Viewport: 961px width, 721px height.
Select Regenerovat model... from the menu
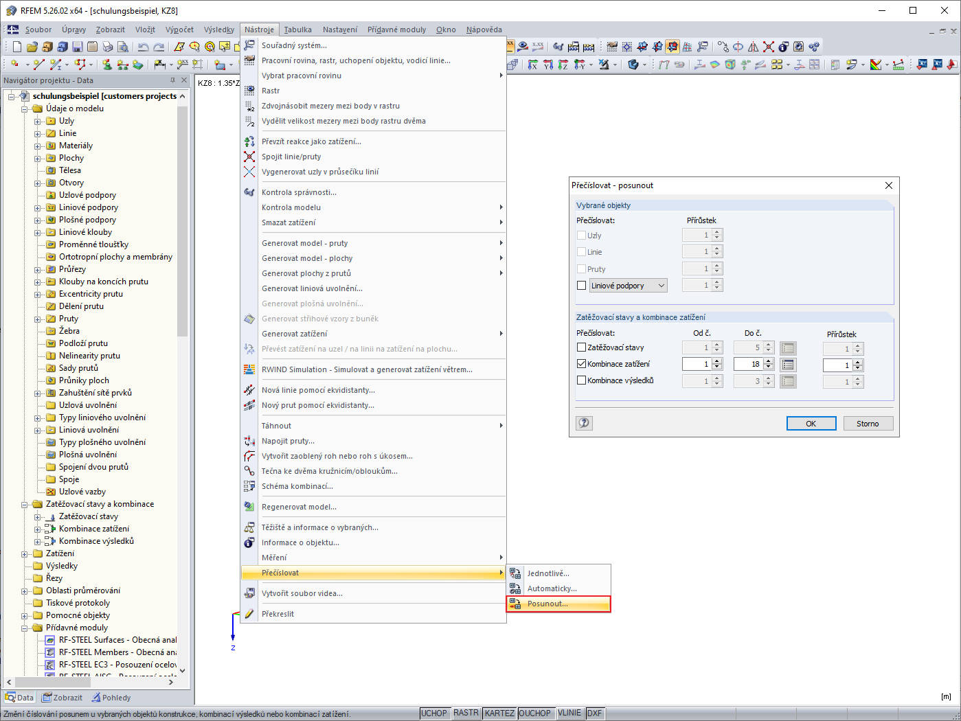point(373,507)
